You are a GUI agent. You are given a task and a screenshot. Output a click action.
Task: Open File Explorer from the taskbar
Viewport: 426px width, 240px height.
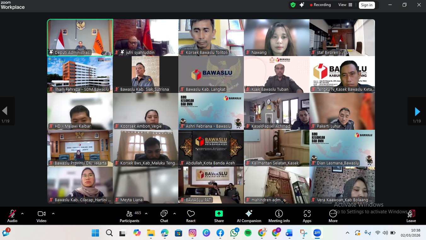(x=151, y=233)
